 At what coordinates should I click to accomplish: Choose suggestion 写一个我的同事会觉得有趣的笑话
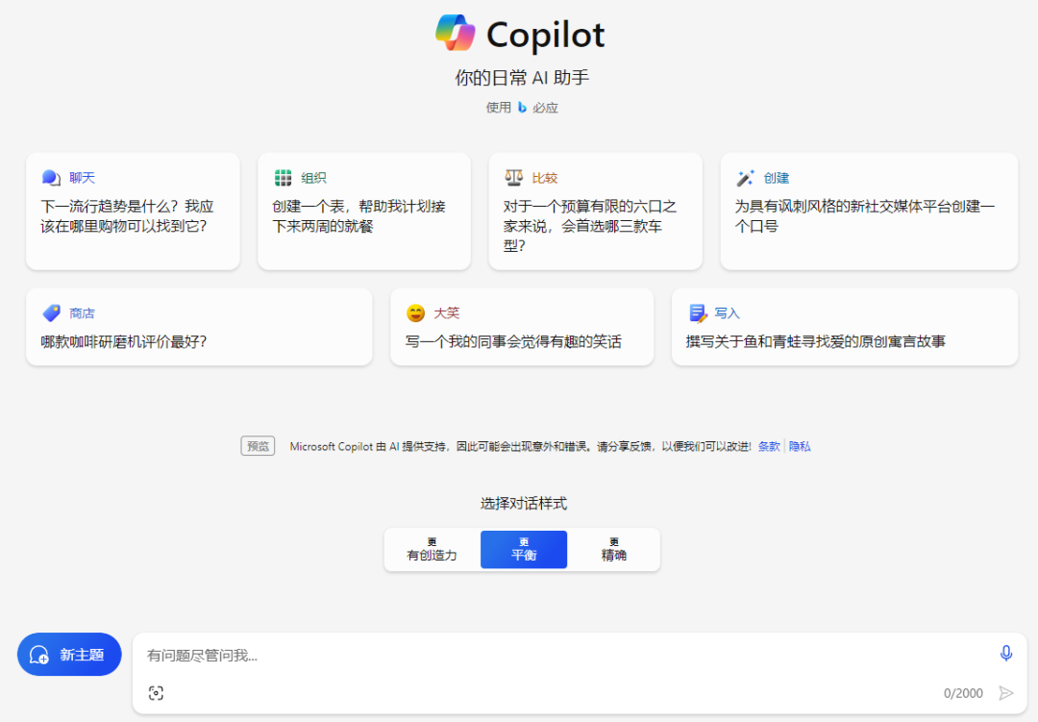click(x=522, y=327)
